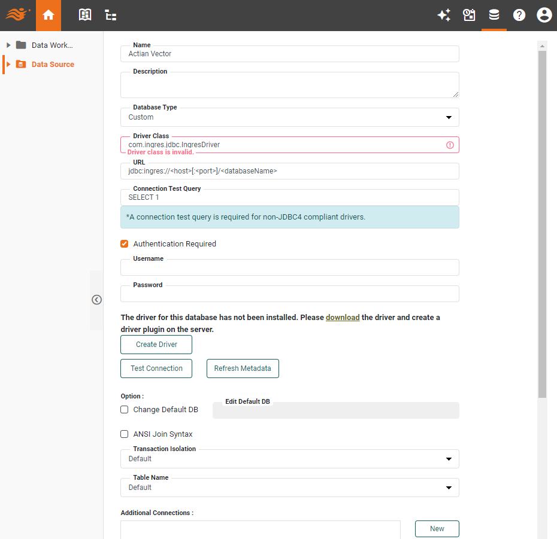The image size is (557, 539).
Task: Open the Help question mark icon
Action: 519,15
